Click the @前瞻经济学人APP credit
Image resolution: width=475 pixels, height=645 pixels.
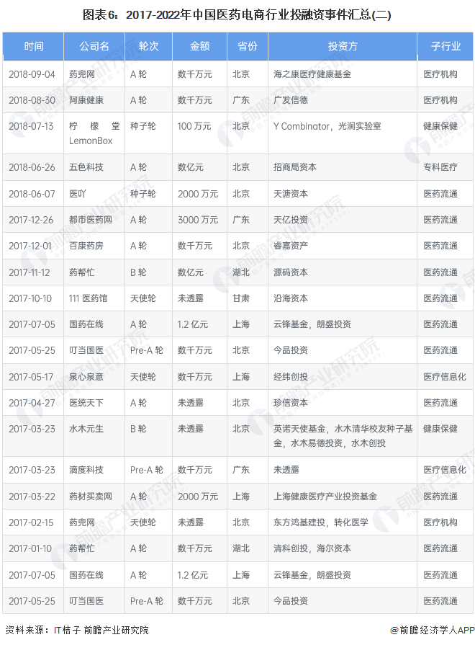433,630
